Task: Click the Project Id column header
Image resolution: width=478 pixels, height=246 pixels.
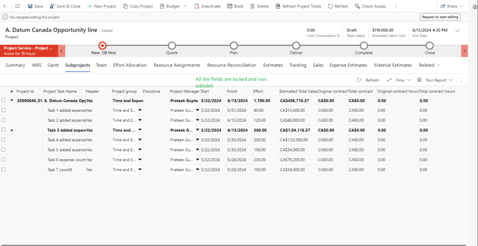Action: 25,91
